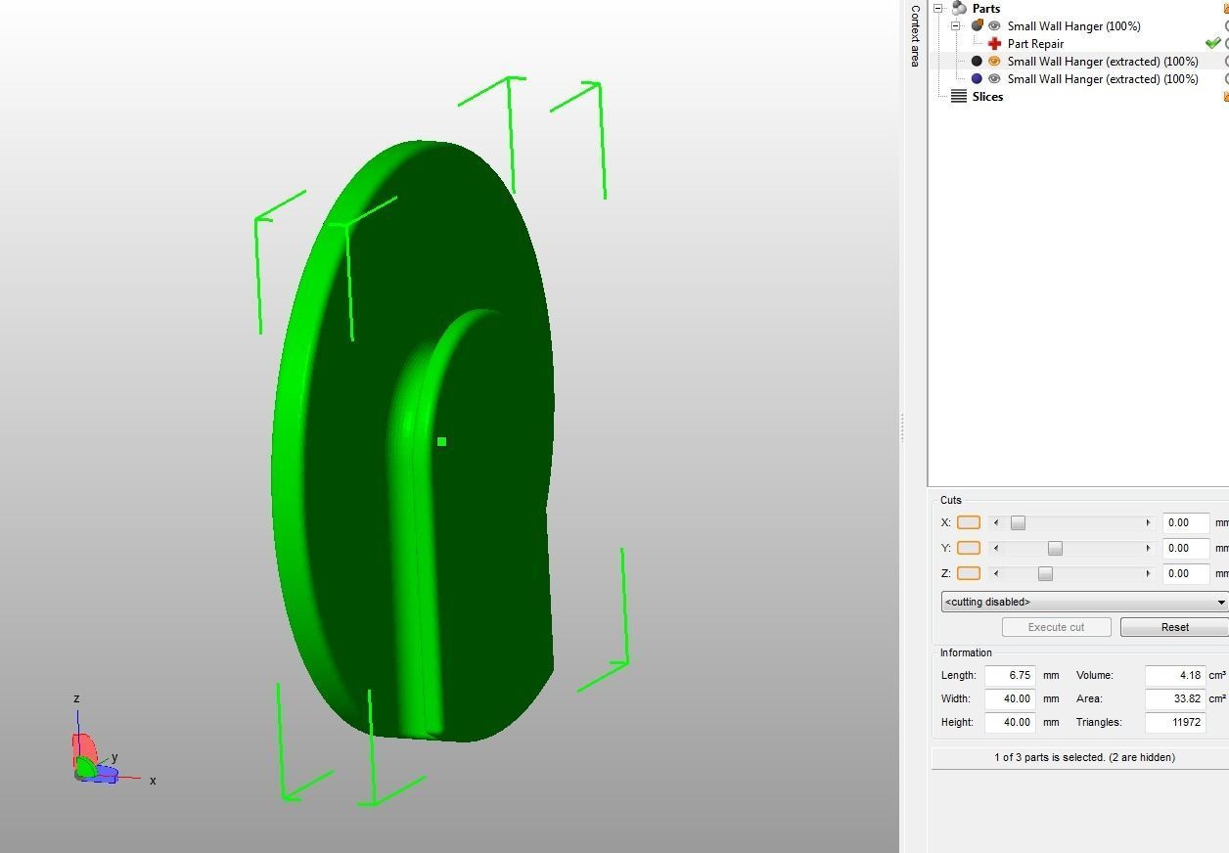Toggle the Z cut plane button
Screen dimensions: 1229x853
(x=968, y=573)
